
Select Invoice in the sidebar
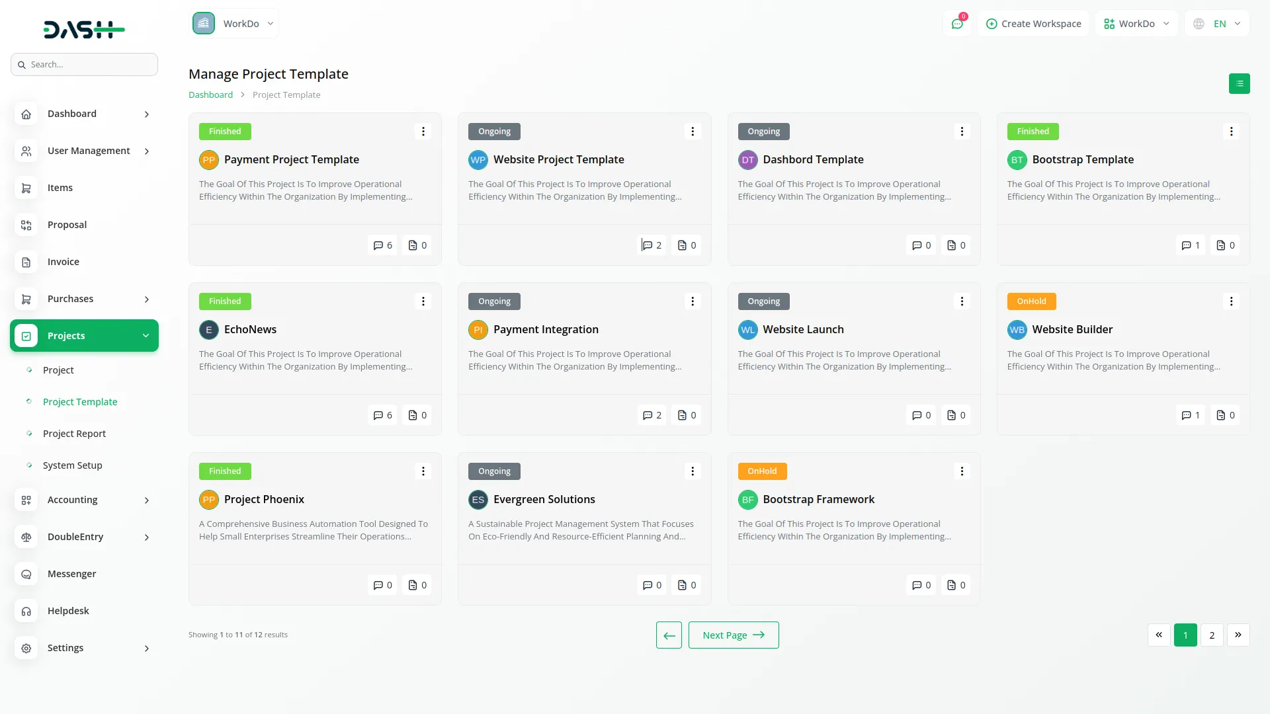pos(63,262)
